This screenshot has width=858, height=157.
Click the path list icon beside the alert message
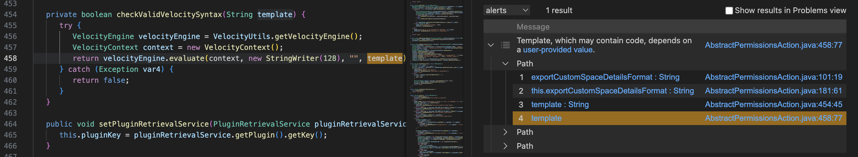[x=505, y=45]
